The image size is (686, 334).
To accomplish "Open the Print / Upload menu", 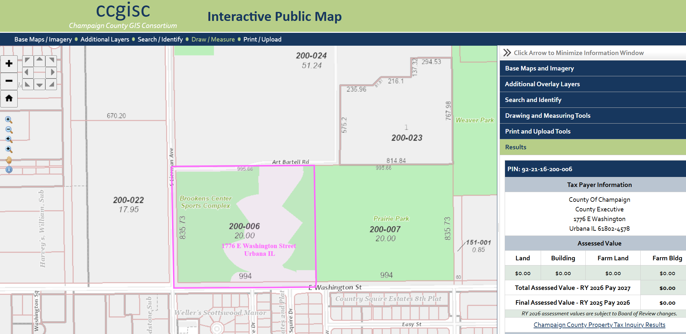I will (x=262, y=39).
